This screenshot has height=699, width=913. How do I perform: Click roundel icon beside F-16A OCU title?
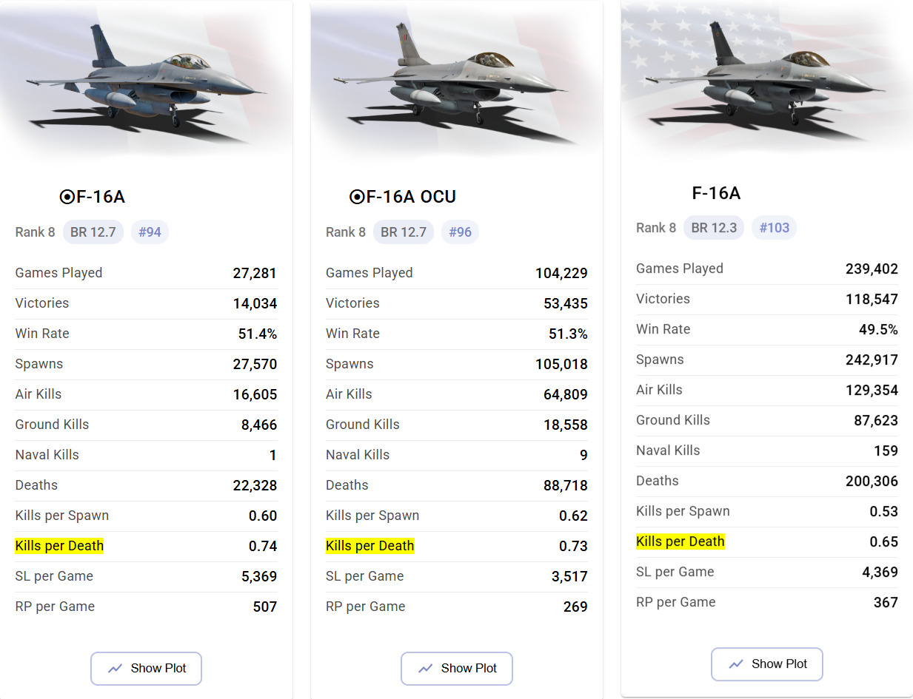356,197
